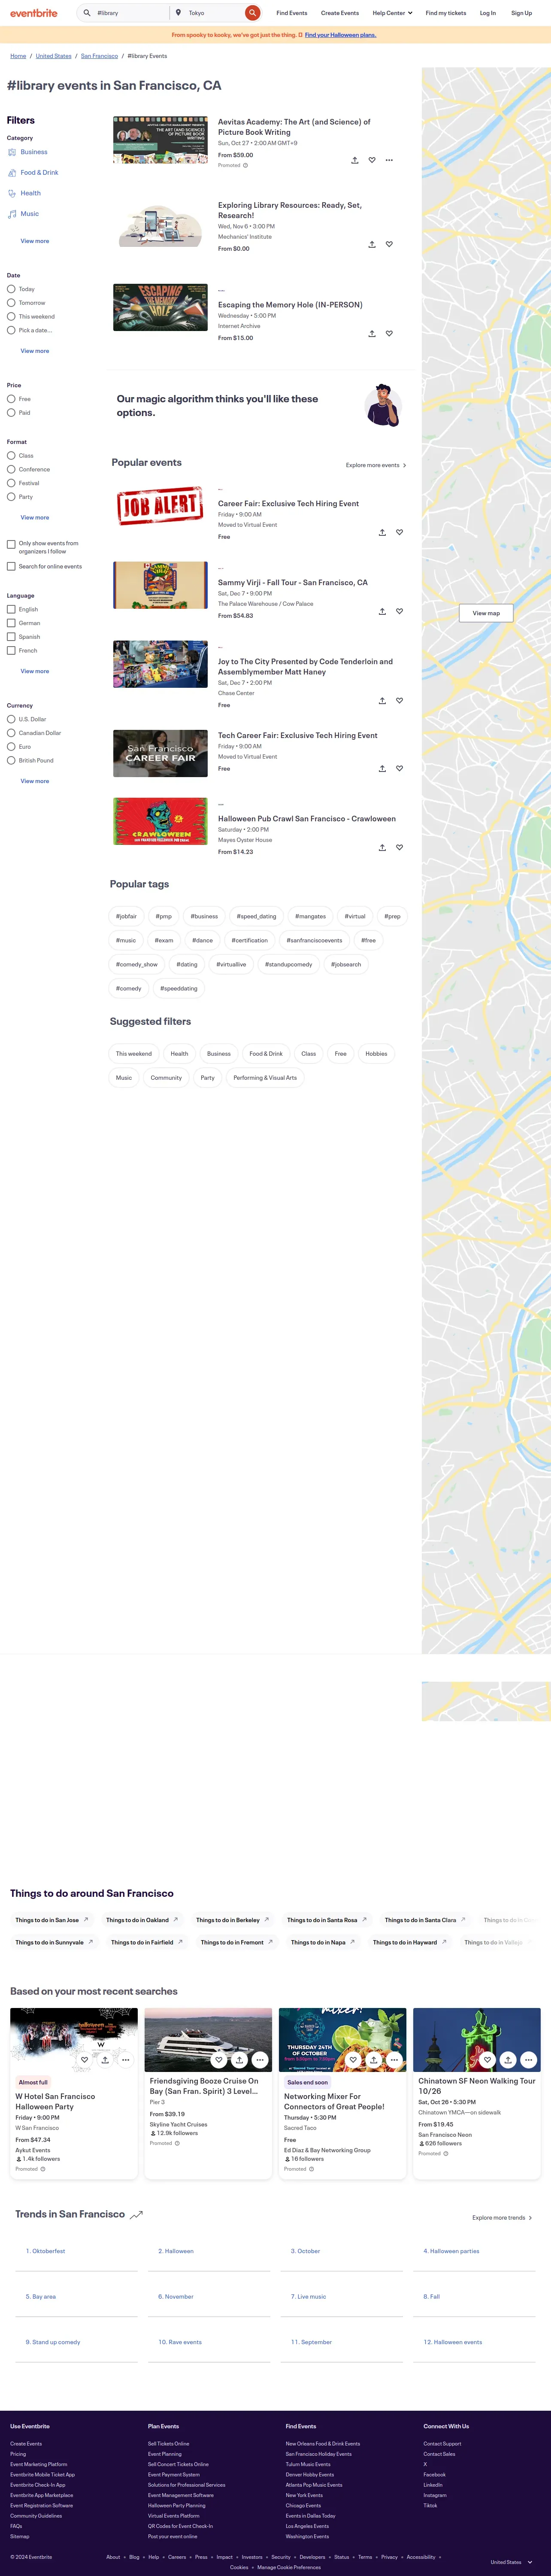
Task: Share Friendsgiving Booze Cruise card
Action: coord(239,2060)
